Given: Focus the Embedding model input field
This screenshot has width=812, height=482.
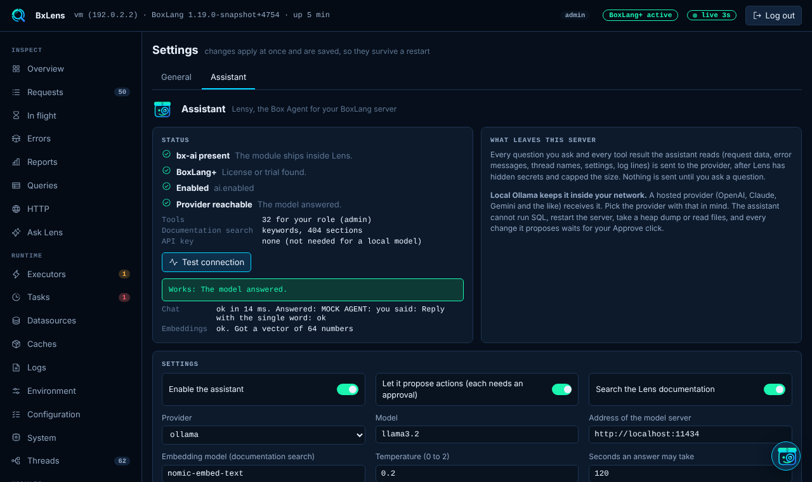Looking at the screenshot, I should tap(263, 473).
